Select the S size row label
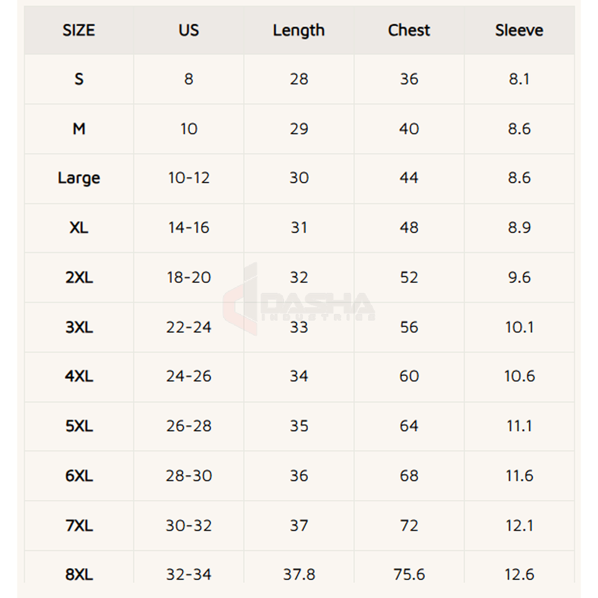This screenshot has width=598, height=598. pos(79,79)
